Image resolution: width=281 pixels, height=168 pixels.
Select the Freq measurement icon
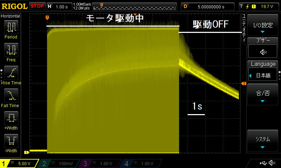(x=11, y=50)
